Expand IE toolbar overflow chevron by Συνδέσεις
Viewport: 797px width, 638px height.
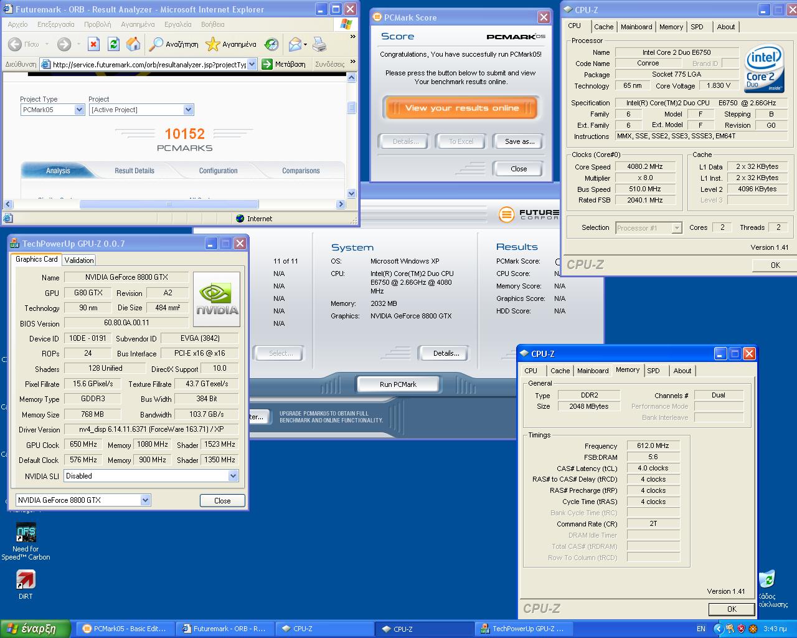[353, 62]
